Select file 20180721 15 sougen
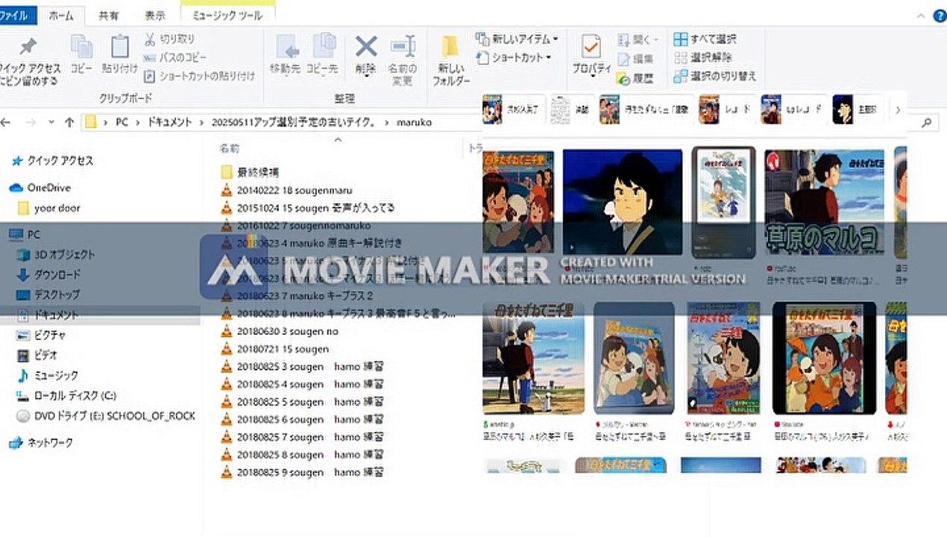 (x=275, y=349)
